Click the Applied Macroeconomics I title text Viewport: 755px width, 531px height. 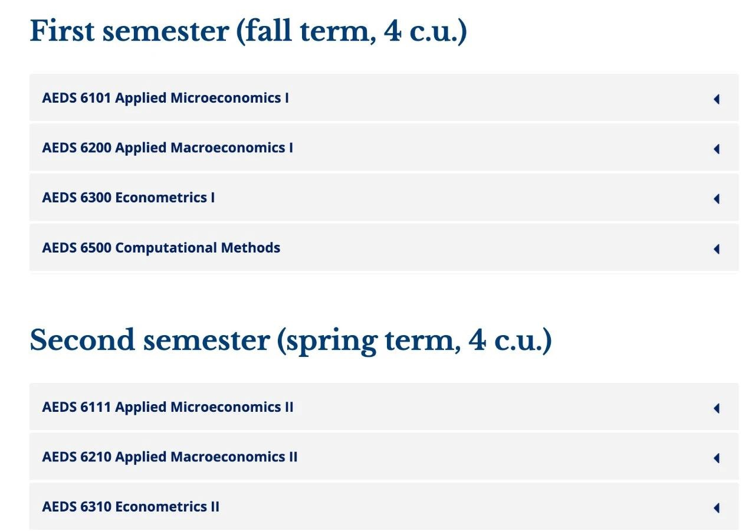[x=204, y=147]
